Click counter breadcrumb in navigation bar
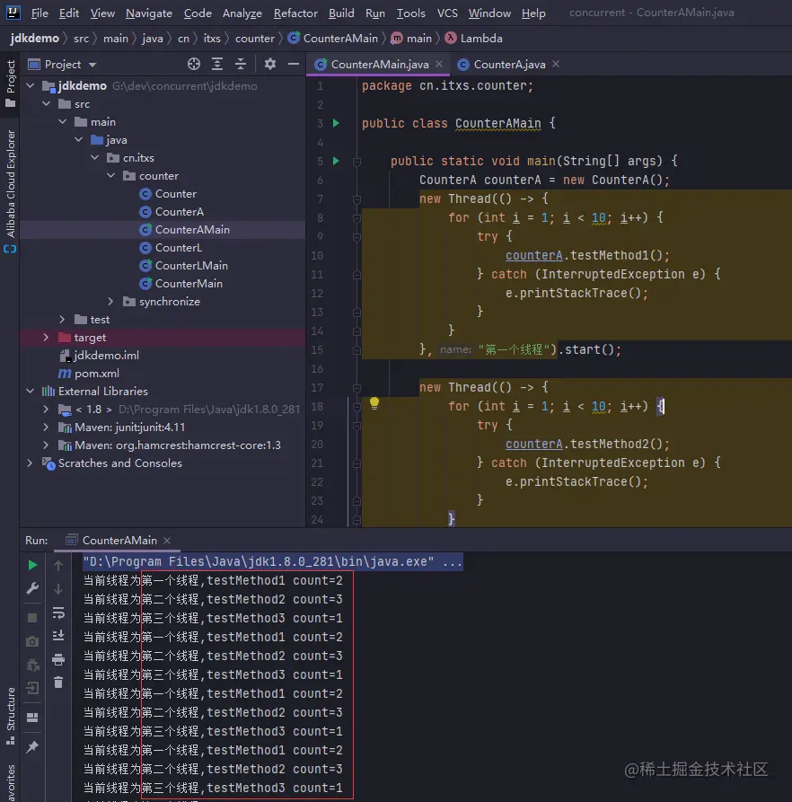792x802 pixels. click(x=255, y=39)
